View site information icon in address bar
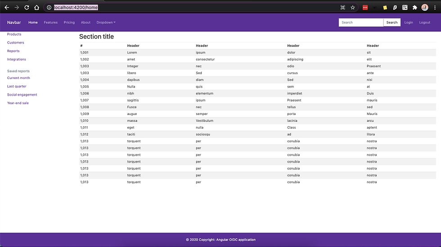441x247 pixels. (x=49, y=8)
